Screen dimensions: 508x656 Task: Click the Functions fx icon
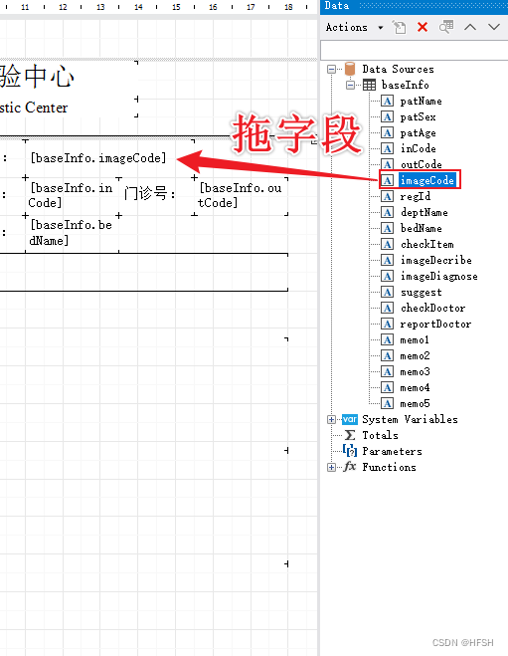[x=350, y=467]
